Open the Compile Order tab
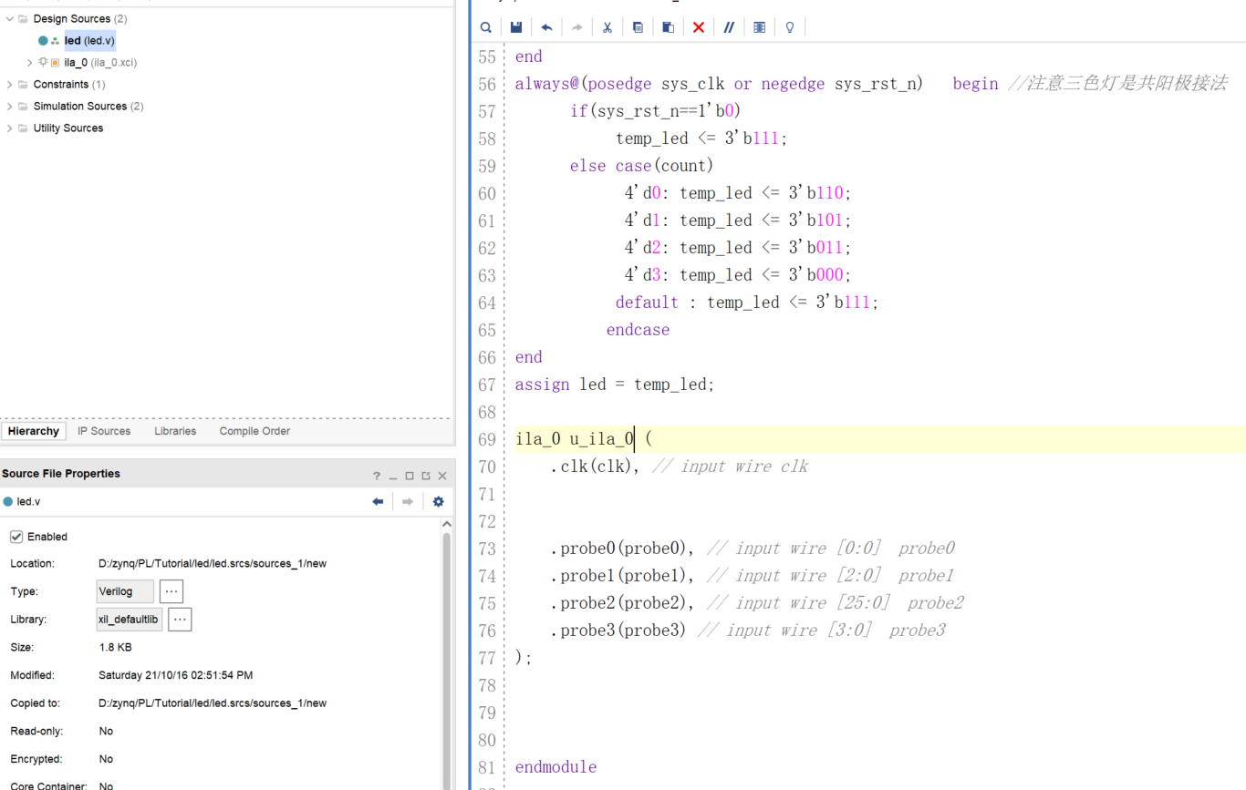The height and width of the screenshot is (790, 1246). click(254, 431)
